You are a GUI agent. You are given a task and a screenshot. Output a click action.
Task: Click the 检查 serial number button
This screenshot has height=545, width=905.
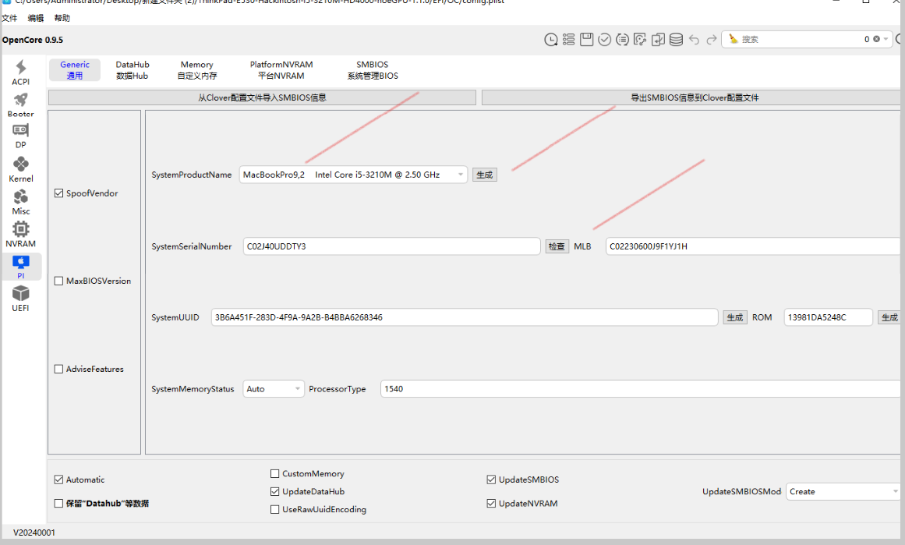click(x=557, y=246)
